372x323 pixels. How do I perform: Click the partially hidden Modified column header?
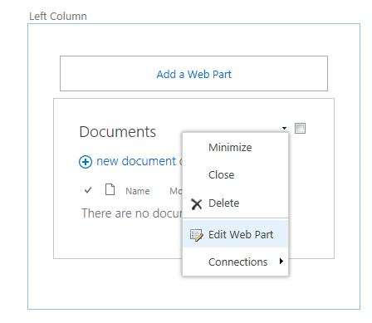point(176,191)
